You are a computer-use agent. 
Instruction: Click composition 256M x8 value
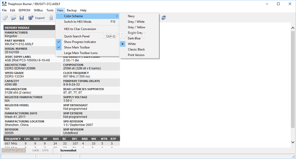pyautogui.click(x=82, y=68)
